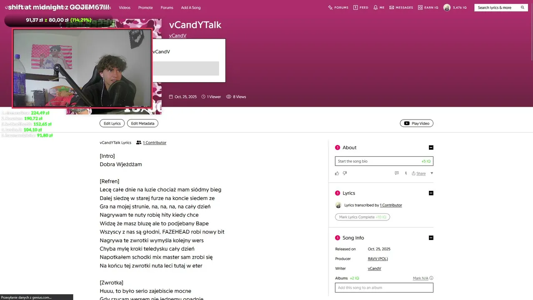
Task: Click the contributors people icon
Action: coord(139,142)
